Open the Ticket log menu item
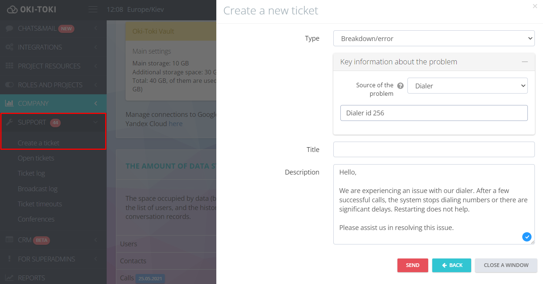 [31, 173]
